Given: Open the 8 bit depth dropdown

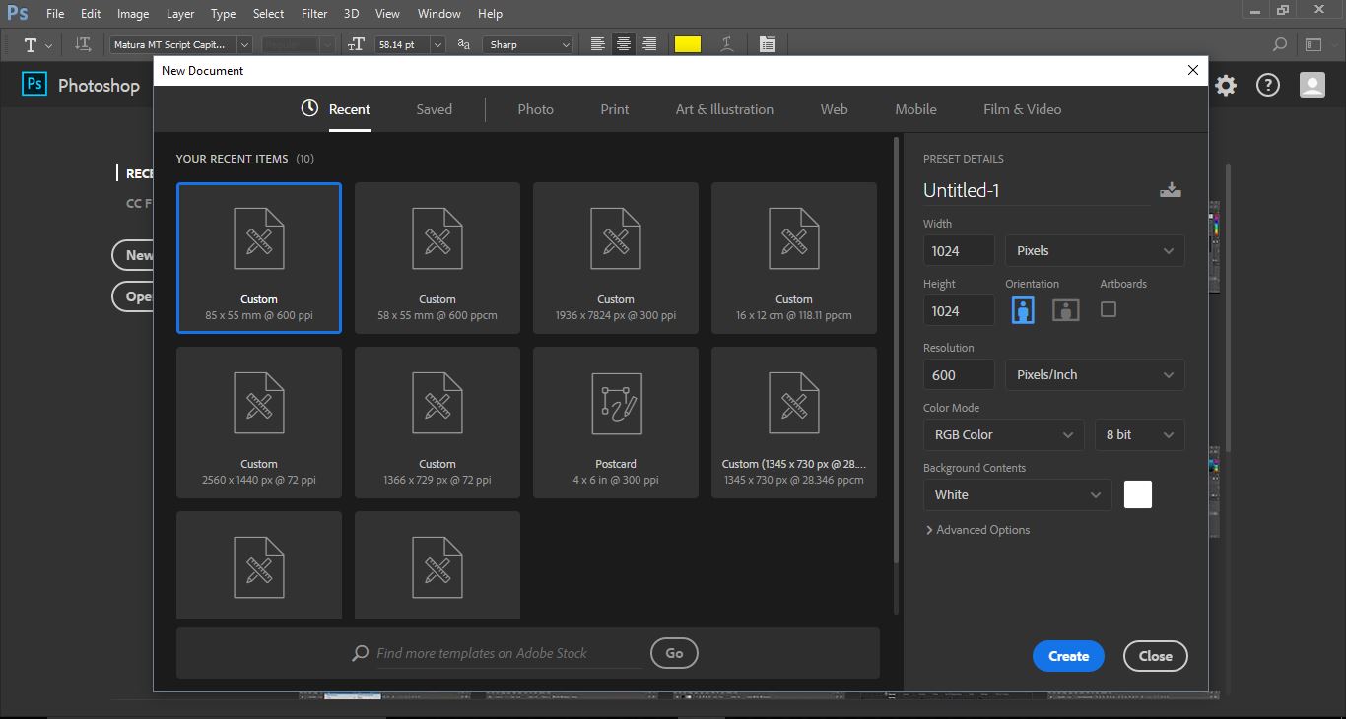Looking at the screenshot, I should click(x=1139, y=434).
